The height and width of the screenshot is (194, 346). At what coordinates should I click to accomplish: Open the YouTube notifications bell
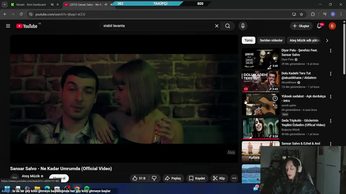click(x=319, y=26)
